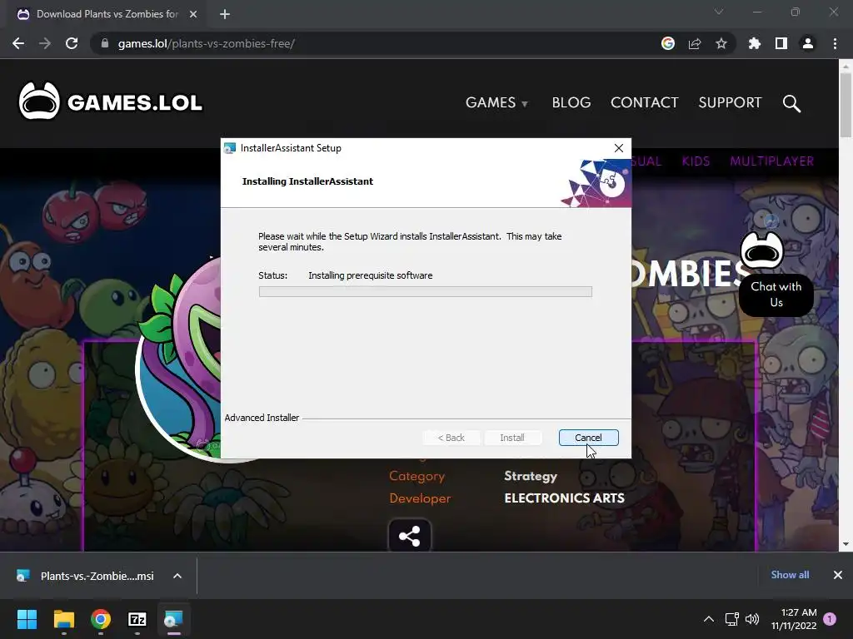Open File Explorer from taskbar

point(63,619)
